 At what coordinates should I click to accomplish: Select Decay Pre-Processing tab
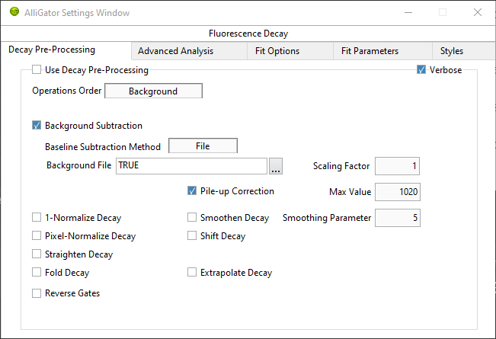point(66,50)
